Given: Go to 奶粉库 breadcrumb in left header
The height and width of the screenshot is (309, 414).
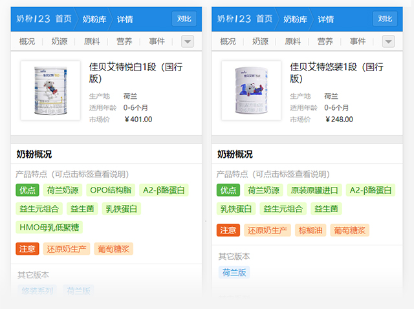Looking at the screenshot, I should pyautogui.click(x=95, y=19).
